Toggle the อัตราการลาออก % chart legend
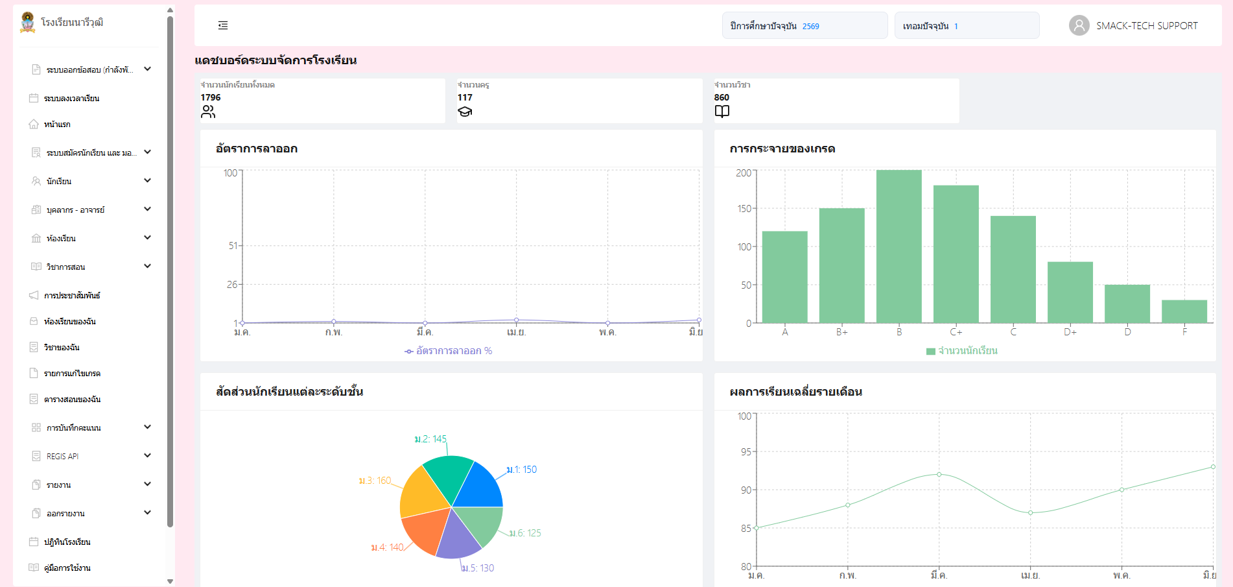 (x=449, y=351)
